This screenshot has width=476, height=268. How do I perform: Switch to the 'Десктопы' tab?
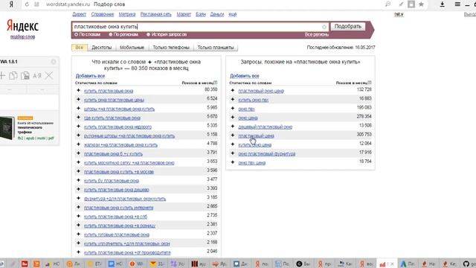point(102,48)
